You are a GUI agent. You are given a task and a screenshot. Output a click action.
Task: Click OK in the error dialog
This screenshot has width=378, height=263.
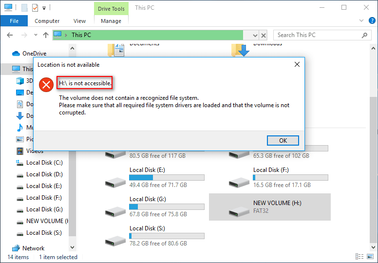tap(283, 140)
